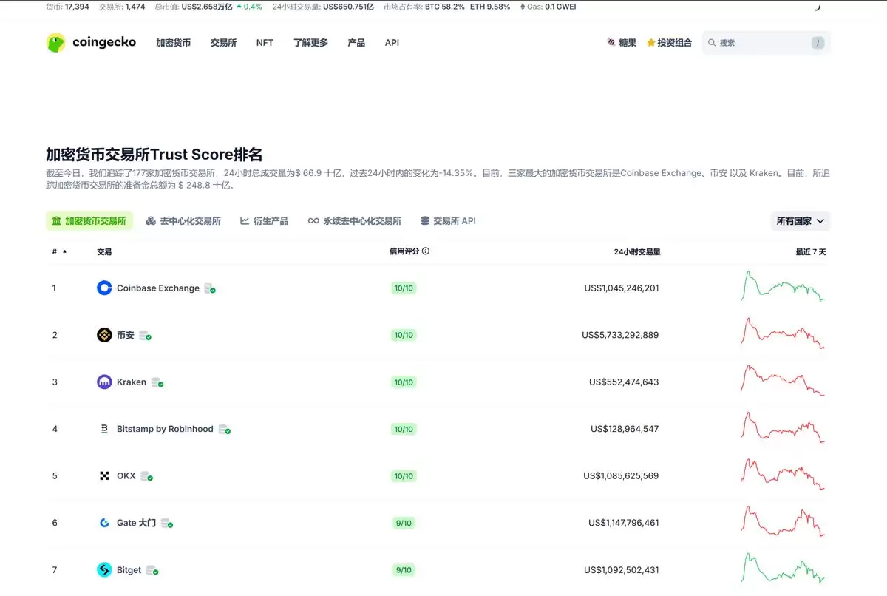887x596 pixels.
Task: Sort by the # column arrow
Action: pyautogui.click(x=64, y=251)
